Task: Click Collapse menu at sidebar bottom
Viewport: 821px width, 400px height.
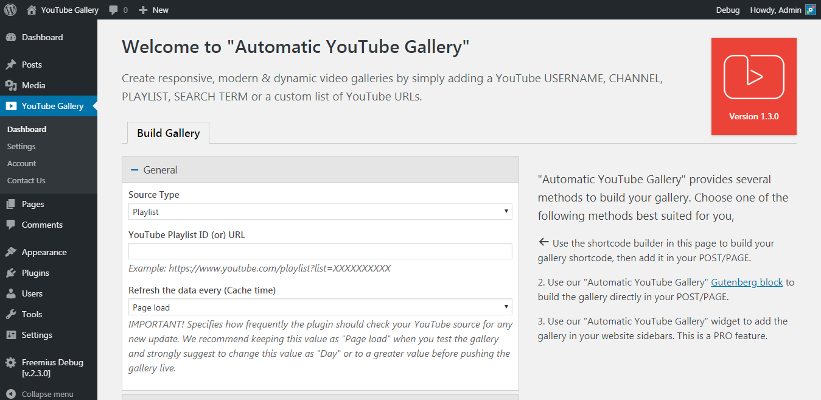Action: (x=47, y=394)
